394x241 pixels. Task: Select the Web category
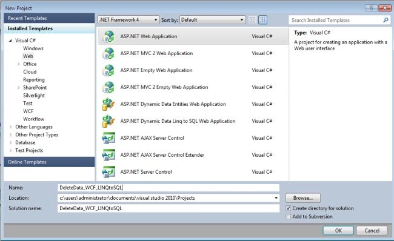coord(28,56)
